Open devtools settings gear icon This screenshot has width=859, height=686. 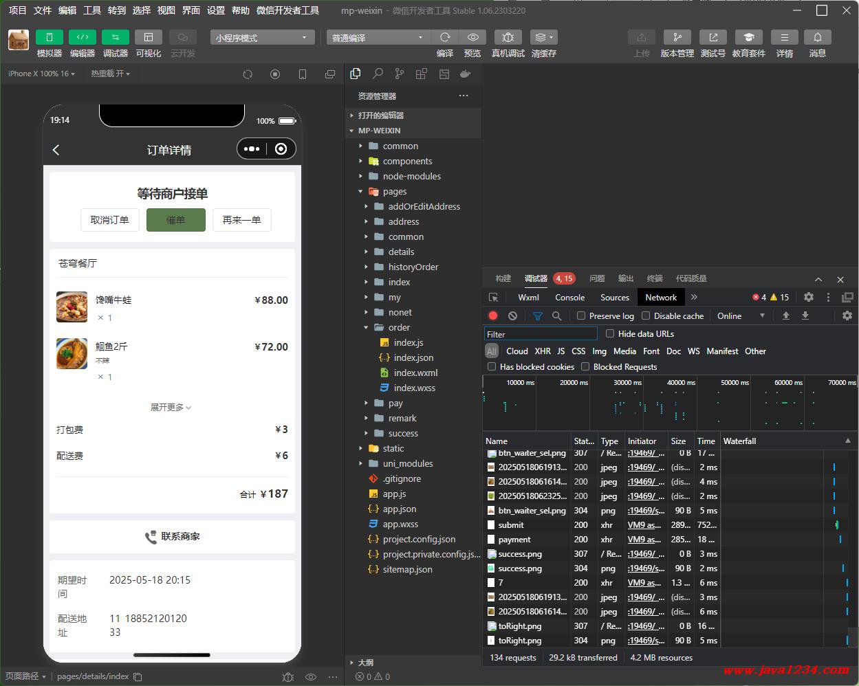809,298
